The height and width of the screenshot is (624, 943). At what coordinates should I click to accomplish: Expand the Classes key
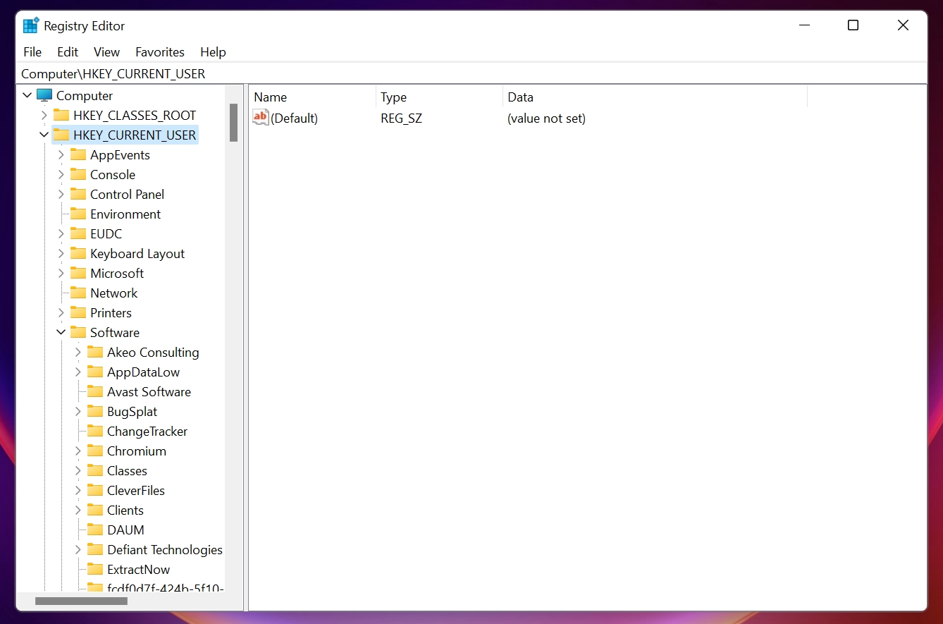pos(78,470)
